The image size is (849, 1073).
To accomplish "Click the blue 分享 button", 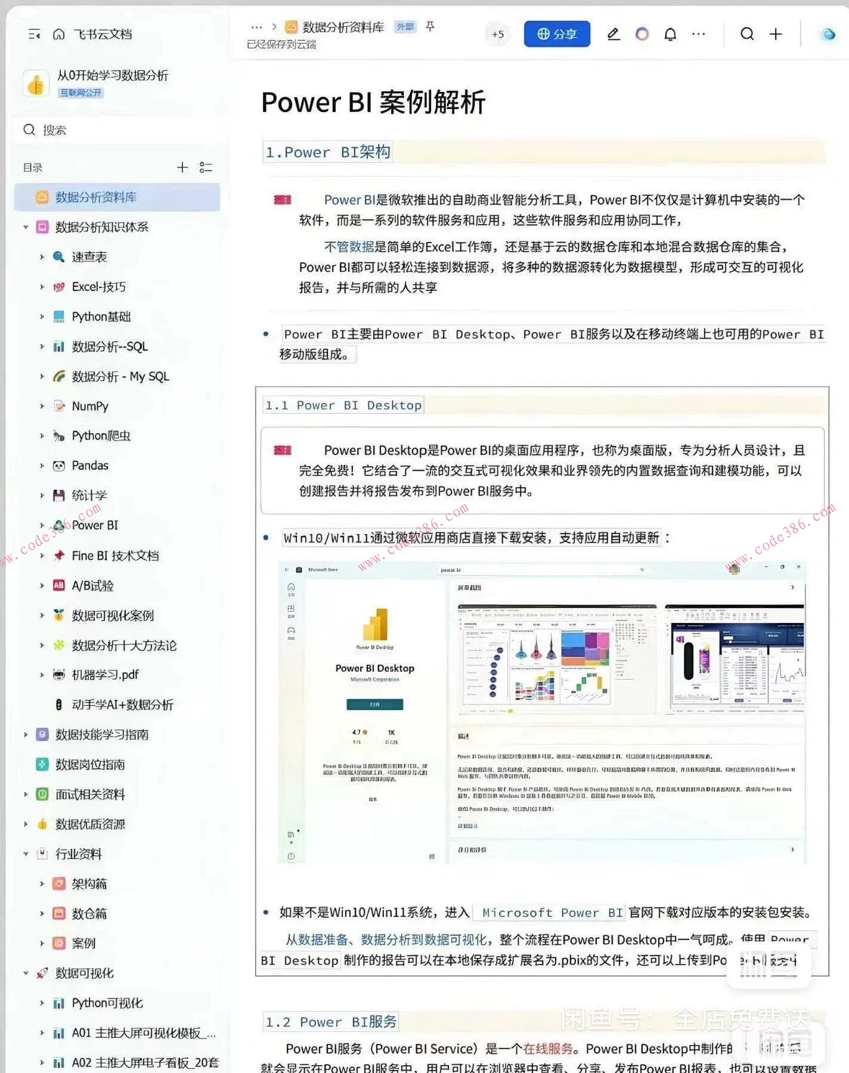I will pyautogui.click(x=557, y=34).
